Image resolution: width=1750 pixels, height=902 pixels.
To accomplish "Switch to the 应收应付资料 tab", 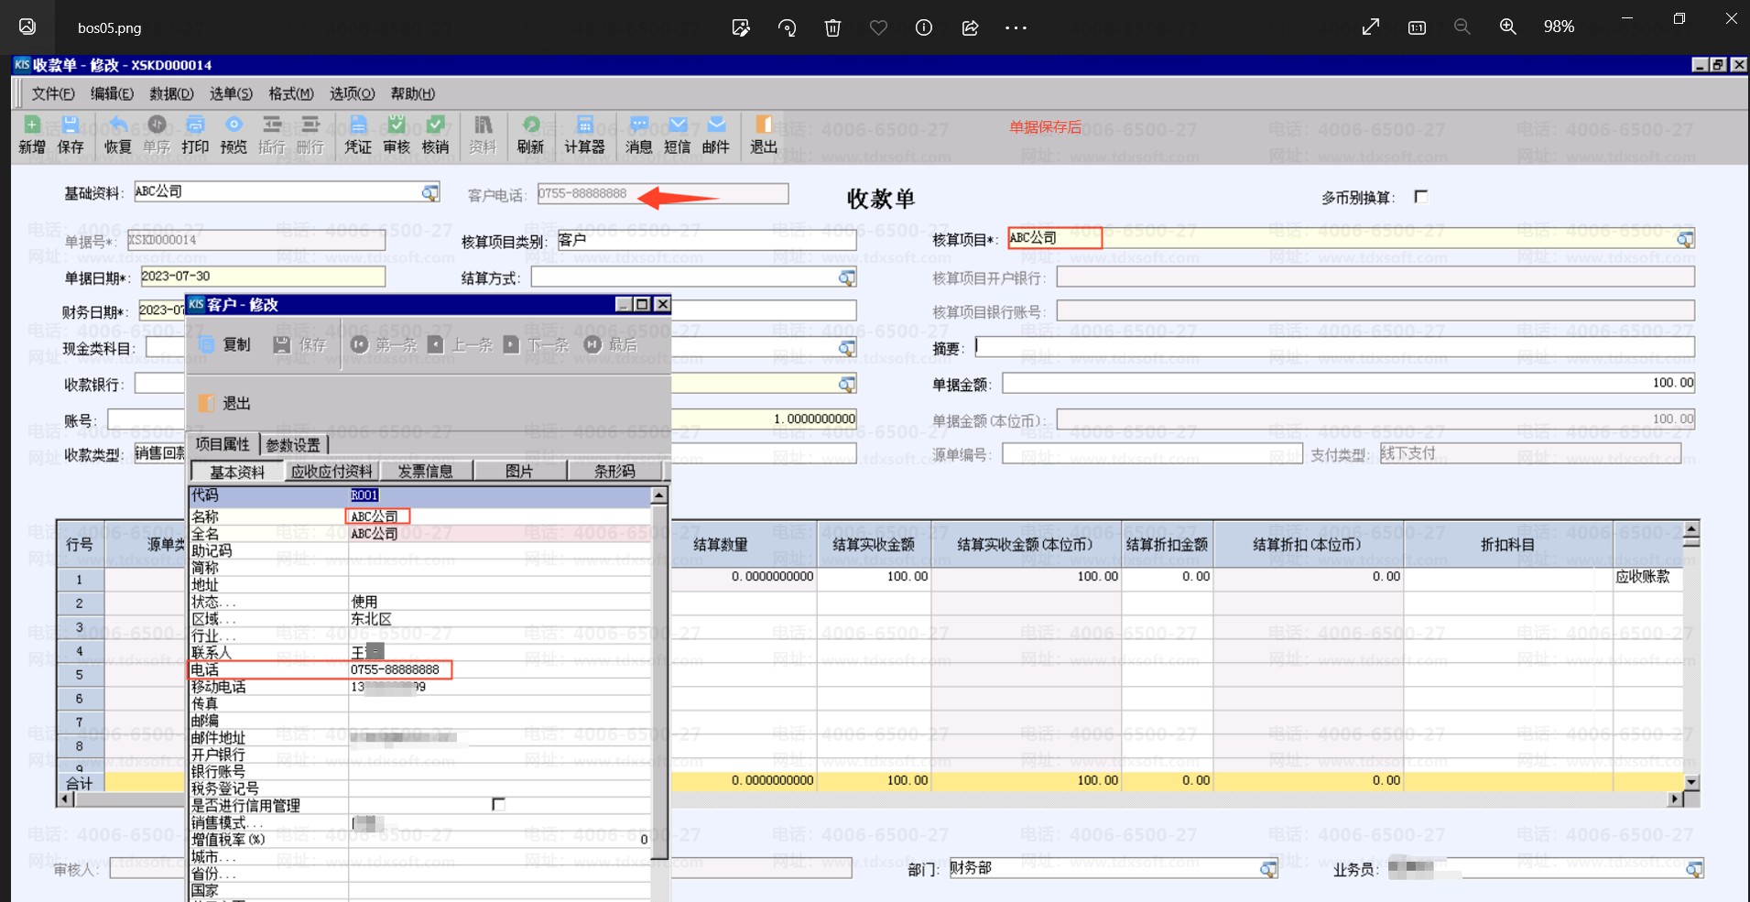I will point(332,471).
